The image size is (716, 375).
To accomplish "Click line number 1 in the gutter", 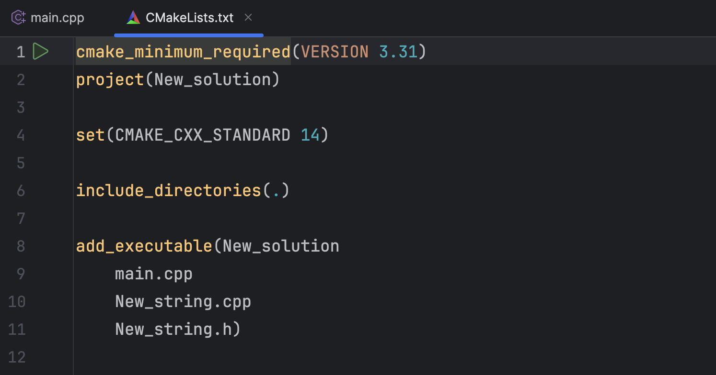I will pyautogui.click(x=21, y=52).
